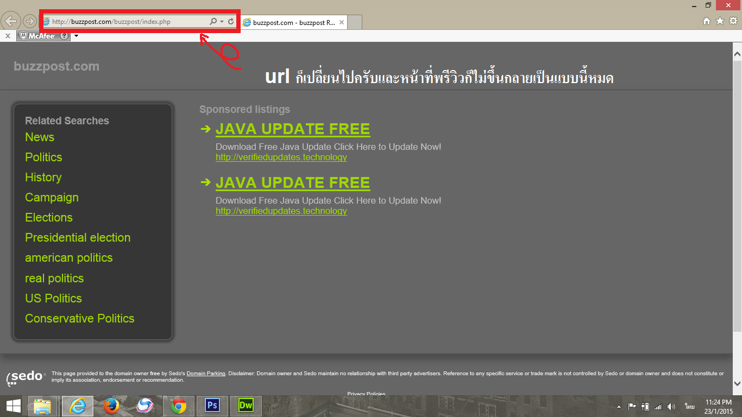Open a new blank tab
The height and width of the screenshot is (417, 742).
(355, 23)
